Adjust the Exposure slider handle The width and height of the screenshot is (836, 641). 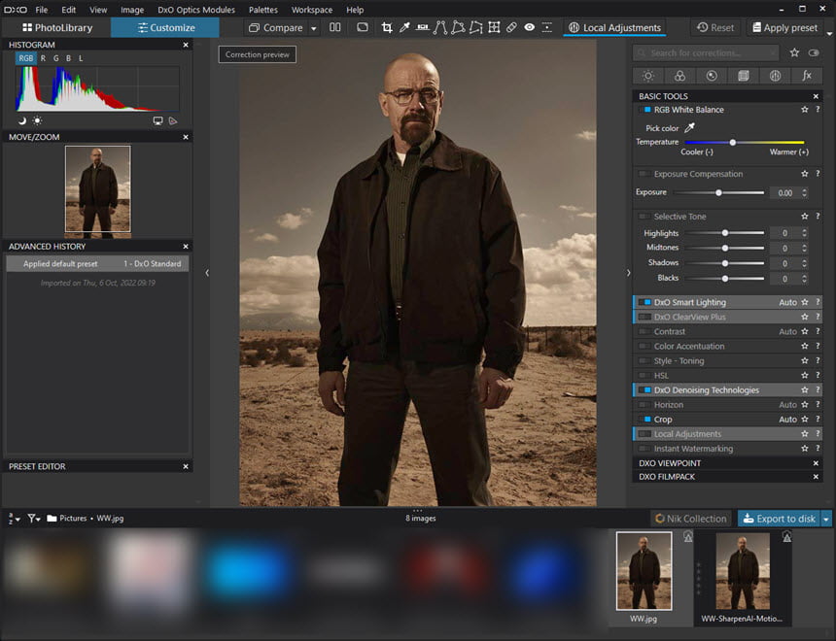(718, 192)
